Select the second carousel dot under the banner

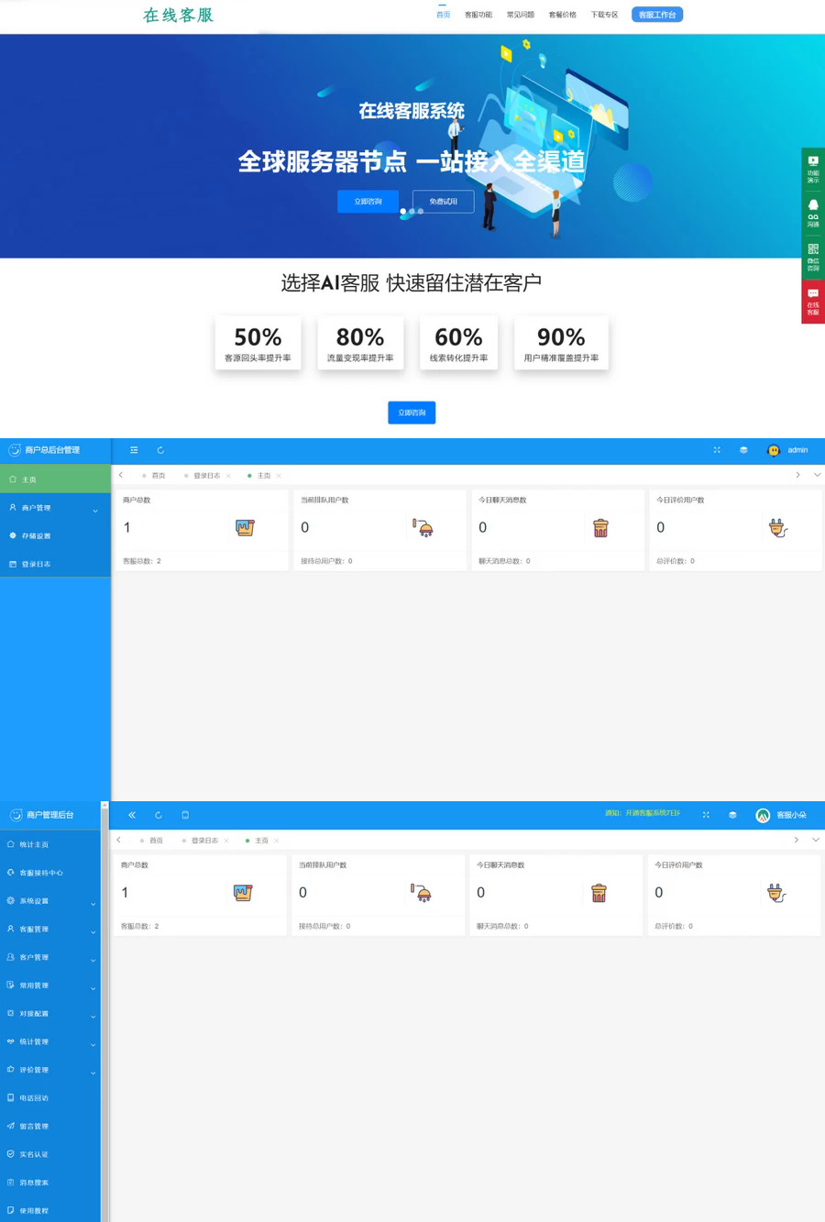(x=412, y=211)
